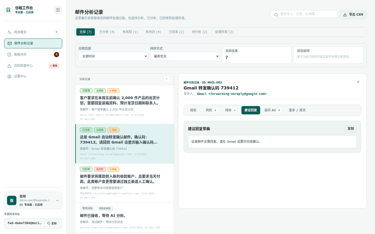This screenshot has width=375, height=234.
Task: Click the 已分析 tag on Gmail record
Action: pyautogui.click(x=86, y=130)
